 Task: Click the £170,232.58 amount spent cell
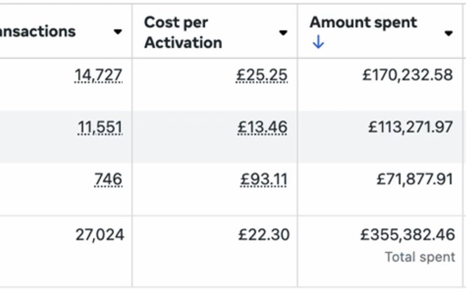click(407, 75)
